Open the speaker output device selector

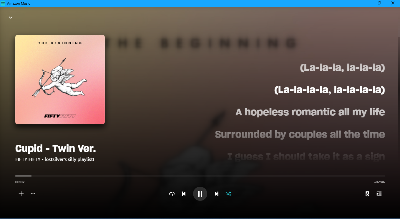click(367, 194)
